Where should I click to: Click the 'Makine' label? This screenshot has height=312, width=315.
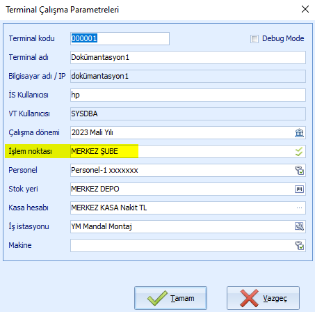pos(20,245)
